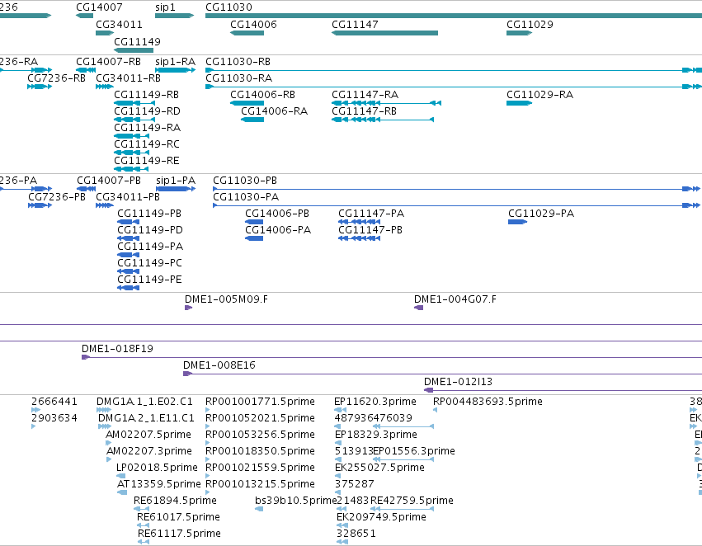Viewport: 702px width, 546px height.
Task: Select protein CG14006-PB
Action: click(x=277, y=214)
